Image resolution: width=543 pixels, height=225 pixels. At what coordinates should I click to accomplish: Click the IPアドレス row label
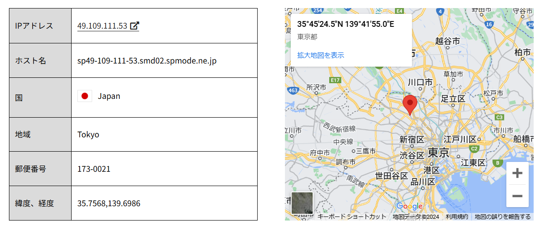(x=34, y=26)
